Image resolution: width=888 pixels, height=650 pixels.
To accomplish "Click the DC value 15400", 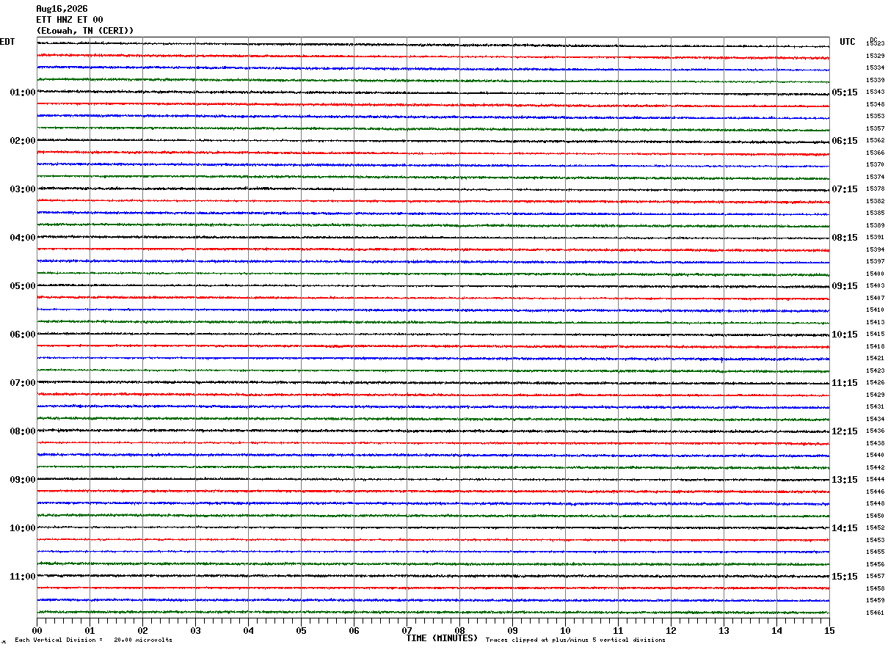I will pyautogui.click(x=875, y=274).
